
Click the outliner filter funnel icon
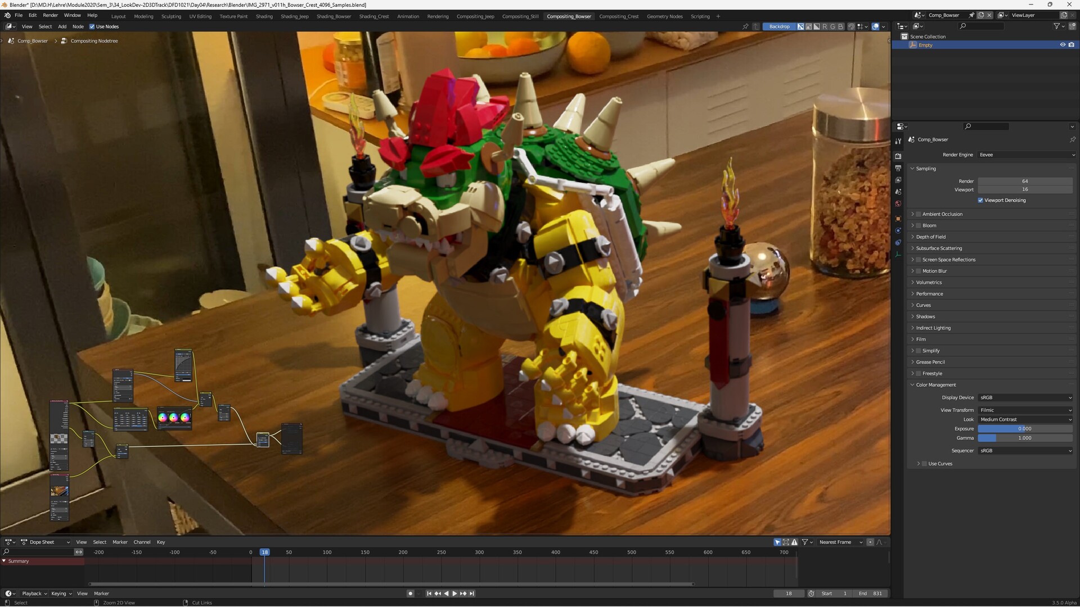[1056, 26]
